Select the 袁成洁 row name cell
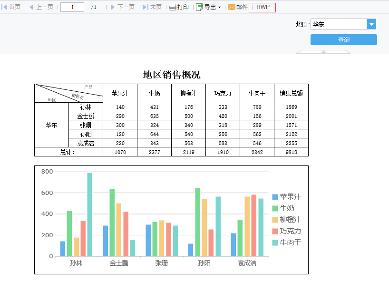 [x=86, y=143]
